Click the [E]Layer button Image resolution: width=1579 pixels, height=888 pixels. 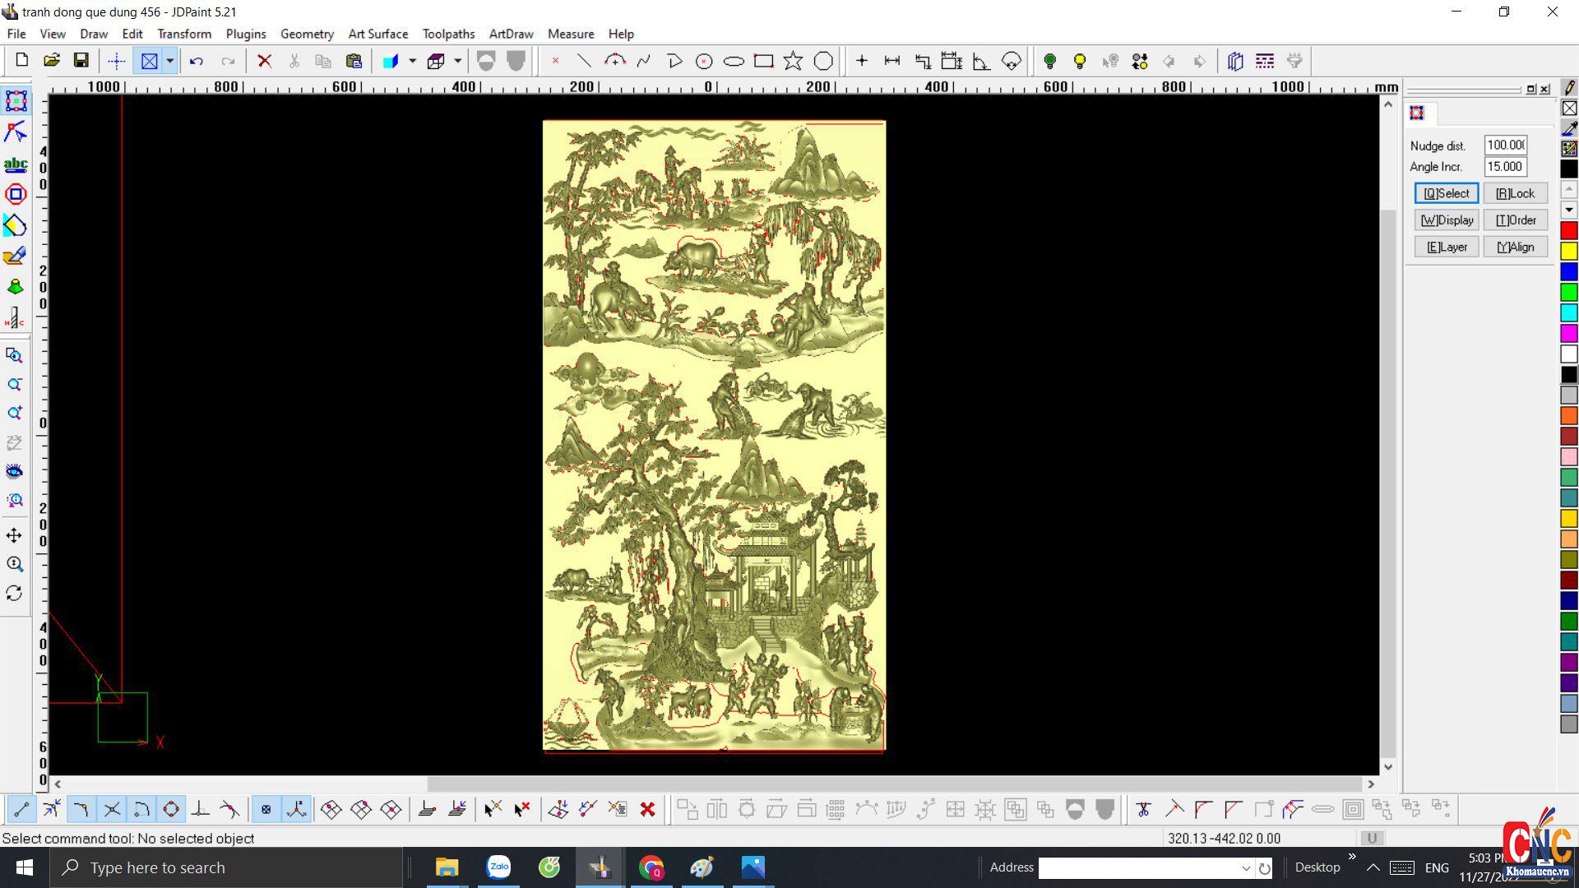pyautogui.click(x=1446, y=247)
